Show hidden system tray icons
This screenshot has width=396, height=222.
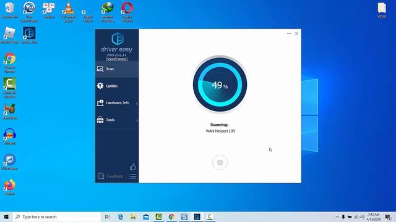pos(337,216)
